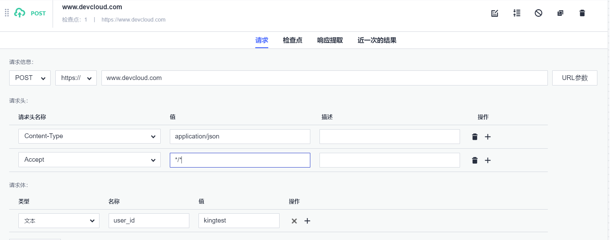View the 近一次的结果 tab
The width and height of the screenshot is (610, 240).
tap(377, 40)
